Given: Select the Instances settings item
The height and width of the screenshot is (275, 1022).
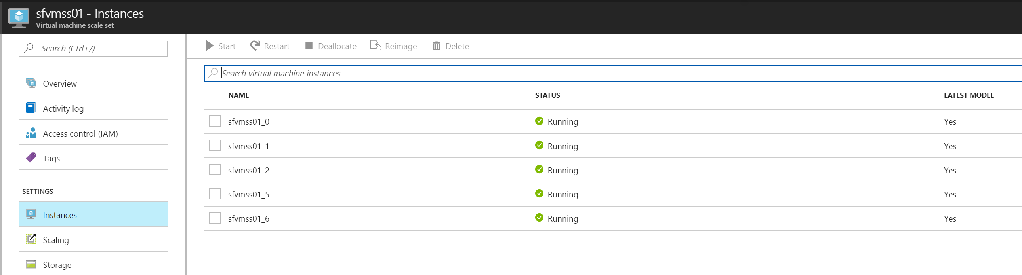Looking at the screenshot, I should [59, 215].
